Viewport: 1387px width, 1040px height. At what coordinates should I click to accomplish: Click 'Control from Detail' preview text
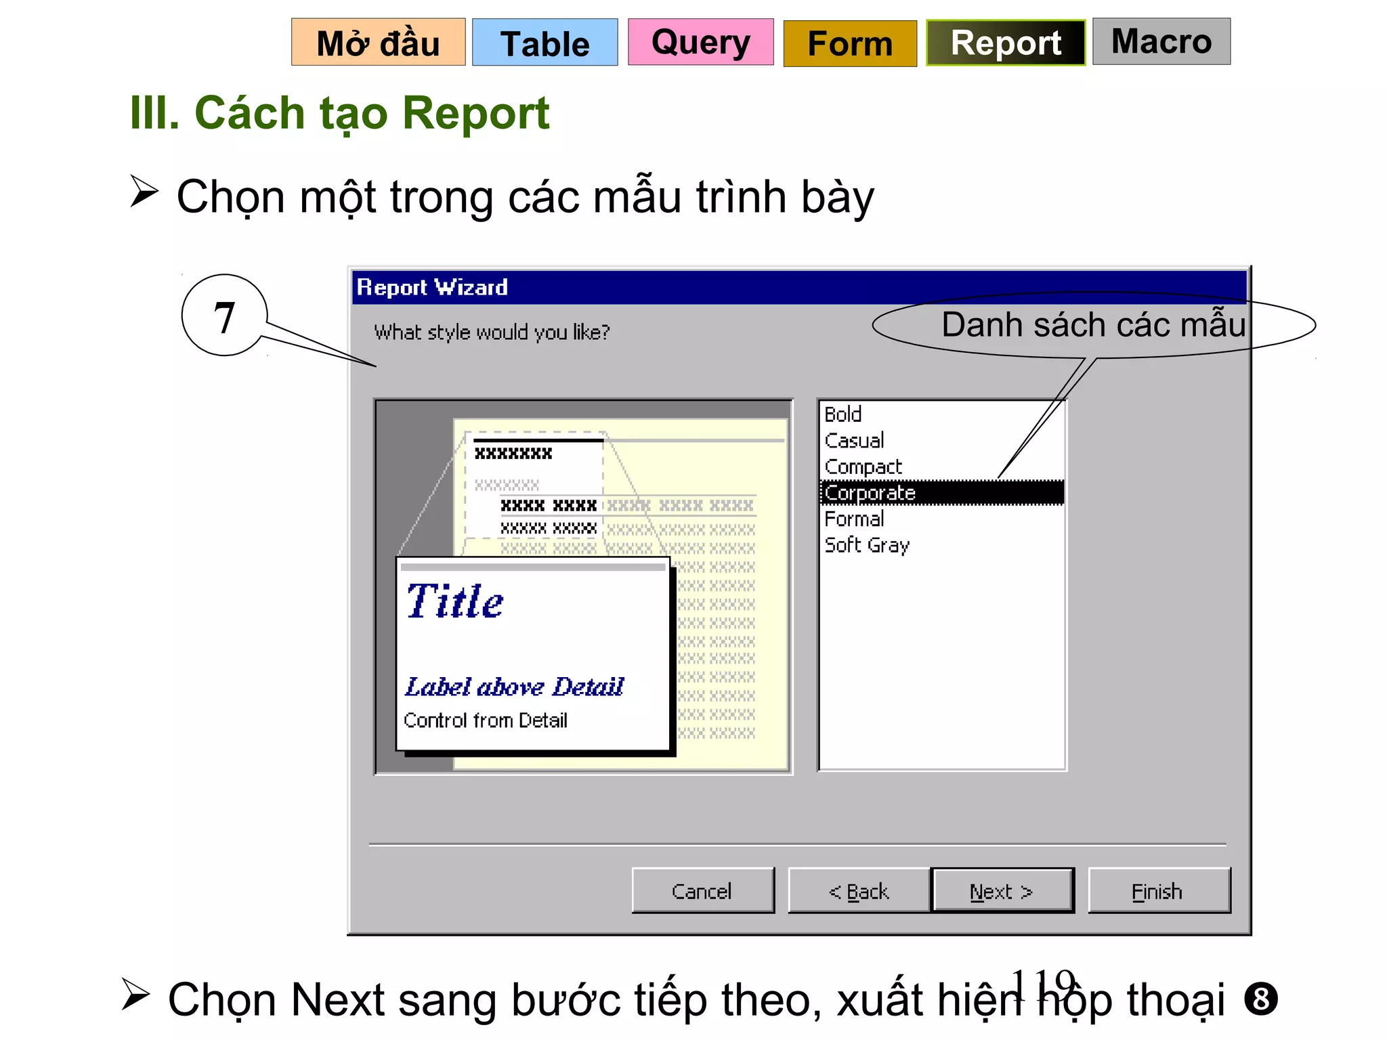click(x=485, y=720)
